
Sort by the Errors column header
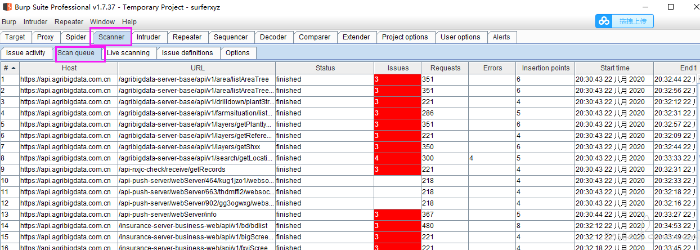492,68
